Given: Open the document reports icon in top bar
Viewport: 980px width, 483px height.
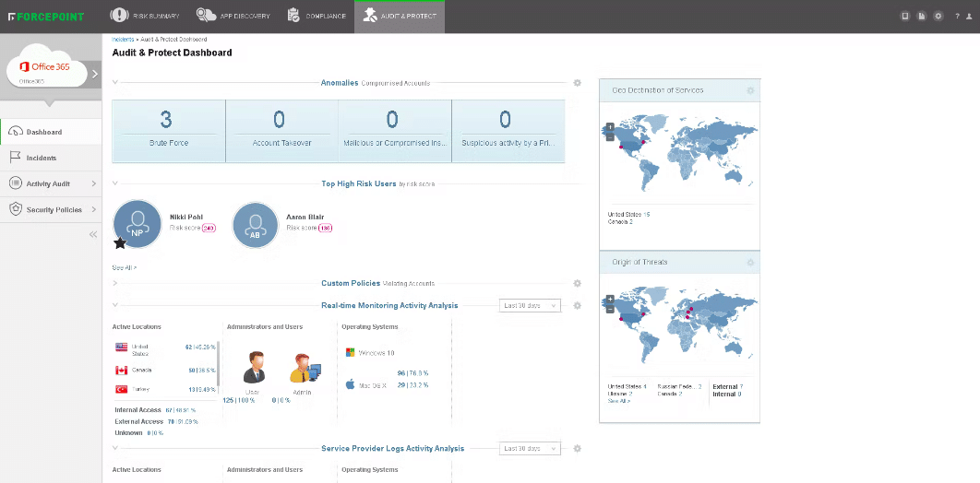Looking at the screenshot, I should click(921, 17).
